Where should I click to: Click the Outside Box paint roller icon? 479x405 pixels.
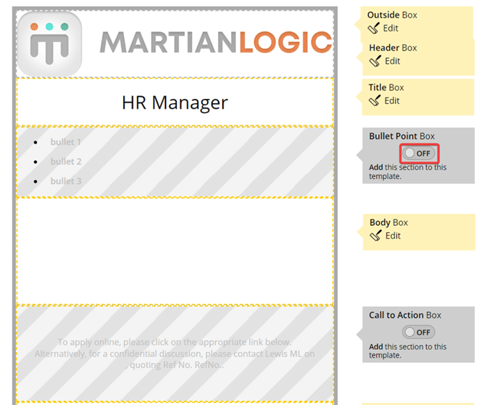[374, 28]
